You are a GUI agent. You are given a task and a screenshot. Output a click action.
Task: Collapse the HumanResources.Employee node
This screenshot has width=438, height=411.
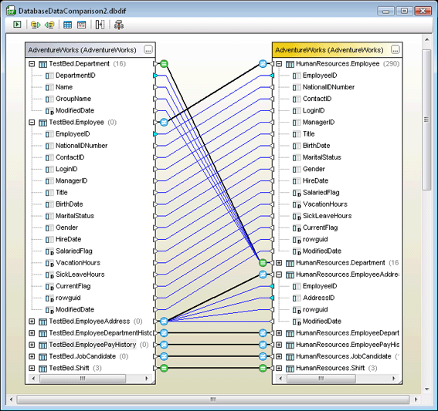point(279,64)
